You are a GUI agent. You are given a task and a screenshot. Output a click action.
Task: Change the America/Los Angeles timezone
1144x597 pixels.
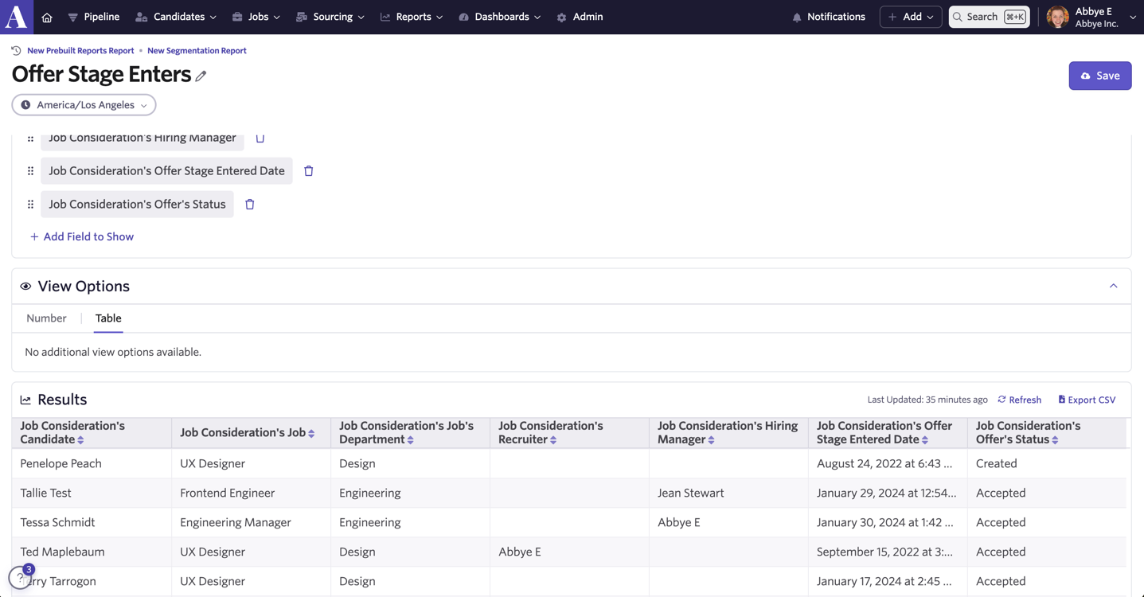click(x=84, y=105)
